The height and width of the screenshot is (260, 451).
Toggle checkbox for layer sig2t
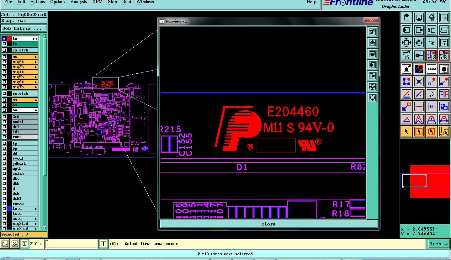pos(4,62)
